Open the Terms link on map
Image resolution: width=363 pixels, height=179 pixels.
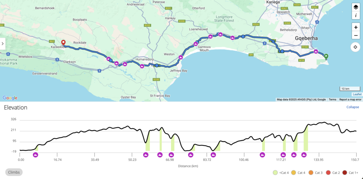[332, 100]
